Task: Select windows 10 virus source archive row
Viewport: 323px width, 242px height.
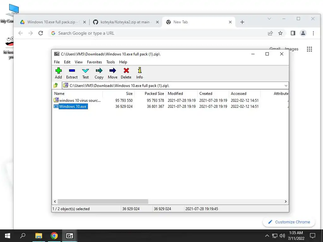Action: (170, 100)
